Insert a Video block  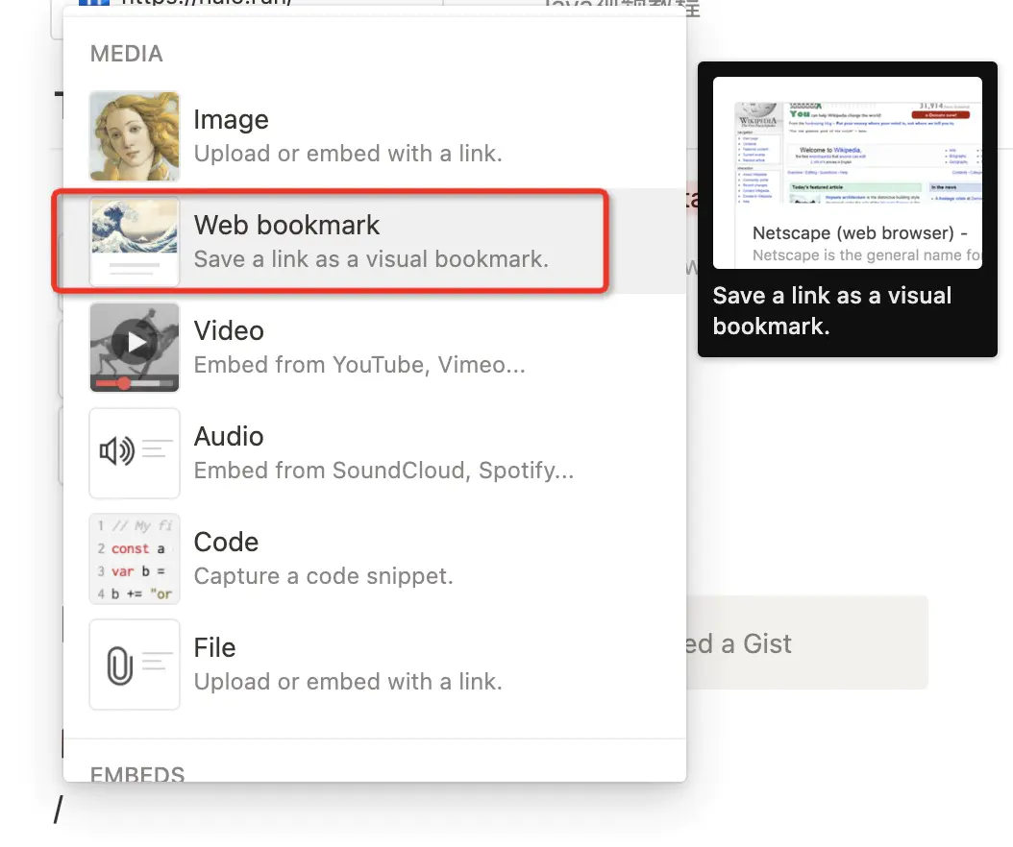(375, 348)
